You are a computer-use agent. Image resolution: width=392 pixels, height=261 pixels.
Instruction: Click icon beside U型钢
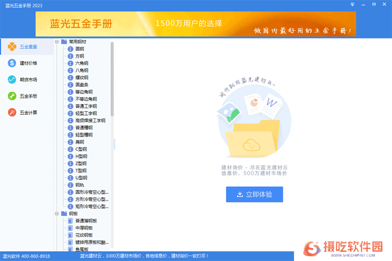coord(71,178)
